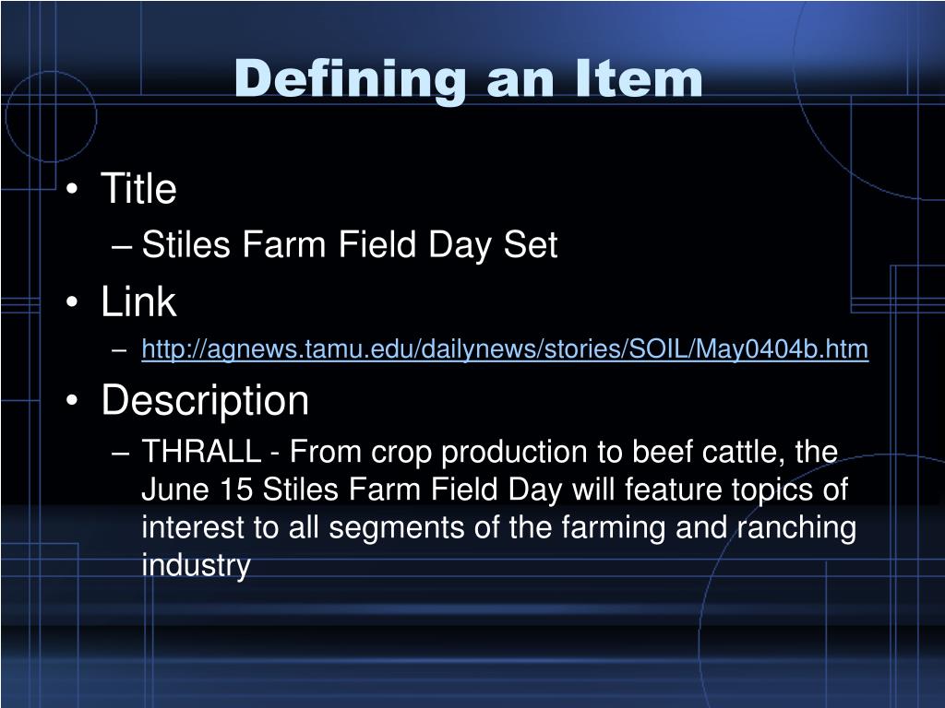Viewport: 945px width, 708px height.
Task: Select the word 'industry' ending the description
Action: click(196, 565)
